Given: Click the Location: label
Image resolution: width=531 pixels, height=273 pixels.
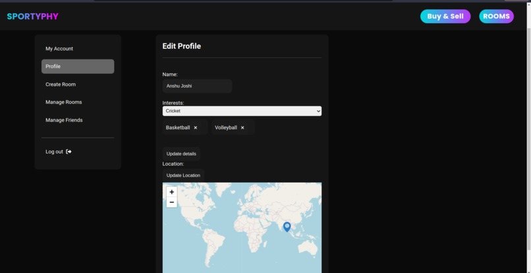Looking at the screenshot, I should [x=173, y=164].
